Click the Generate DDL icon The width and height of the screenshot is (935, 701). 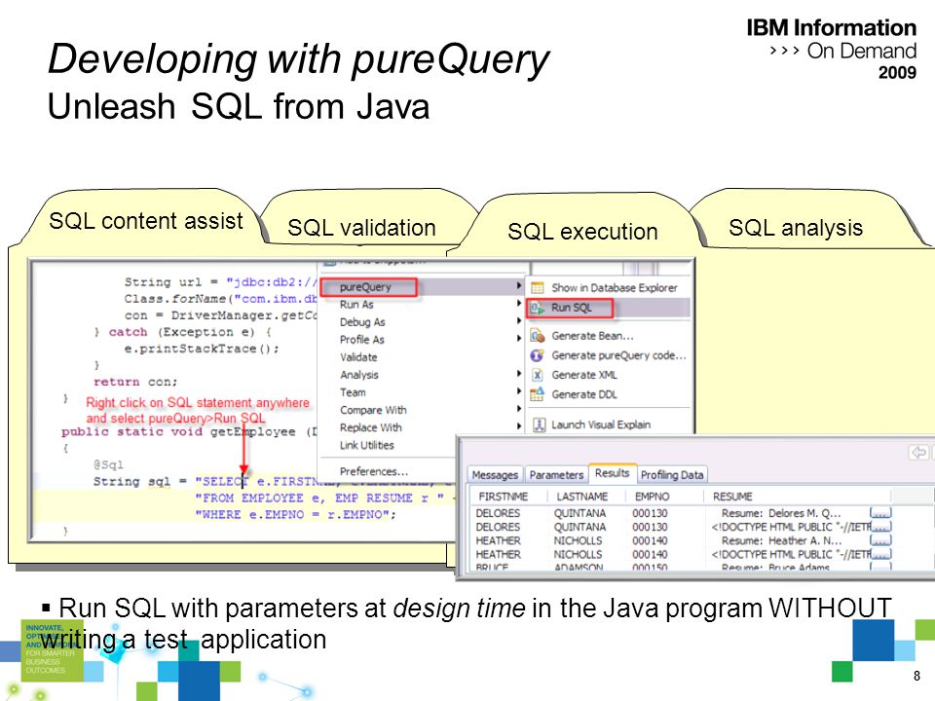click(x=538, y=394)
